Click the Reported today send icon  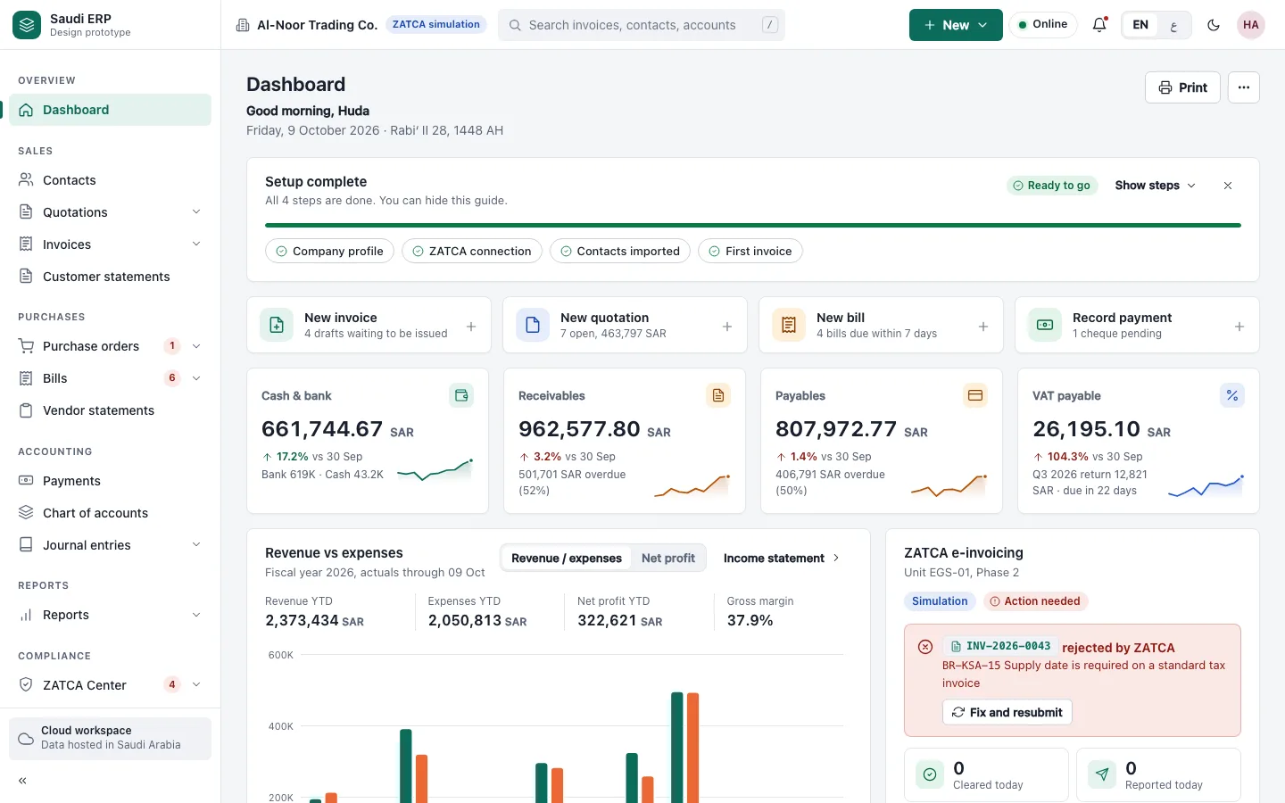pos(1102,774)
